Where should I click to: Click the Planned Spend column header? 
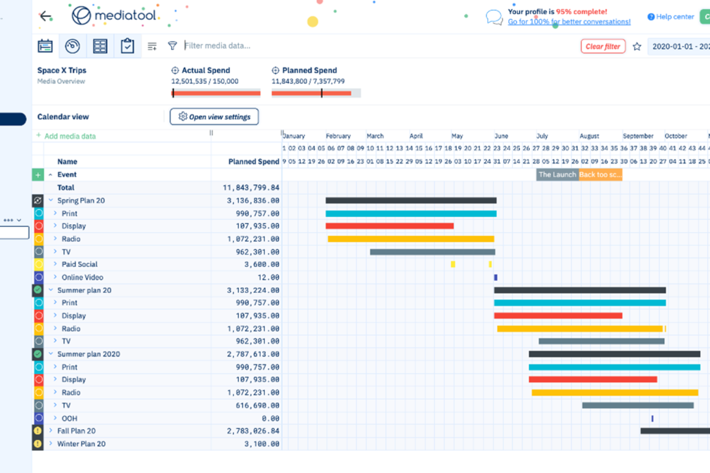coord(253,162)
